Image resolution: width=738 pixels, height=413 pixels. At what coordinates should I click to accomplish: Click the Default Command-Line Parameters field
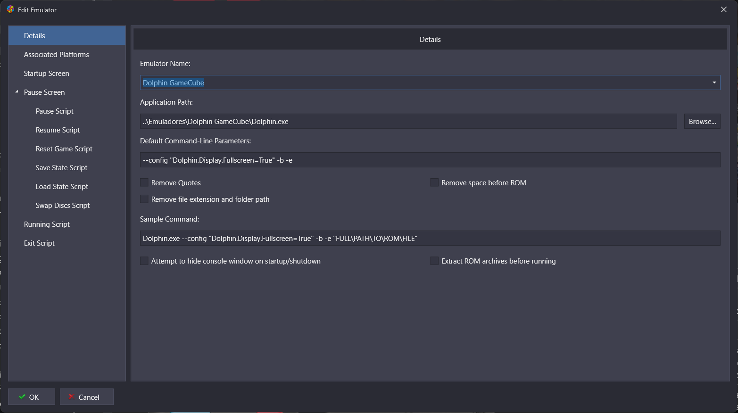(x=430, y=160)
